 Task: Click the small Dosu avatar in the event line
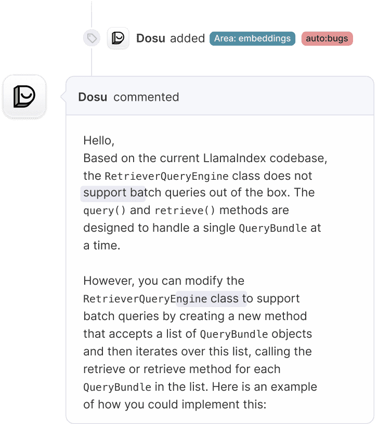click(x=118, y=38)
